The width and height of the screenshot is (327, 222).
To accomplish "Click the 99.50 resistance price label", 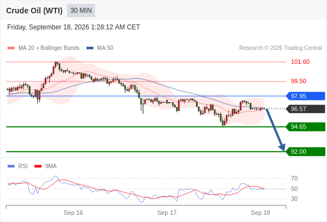I will (298, 81).
